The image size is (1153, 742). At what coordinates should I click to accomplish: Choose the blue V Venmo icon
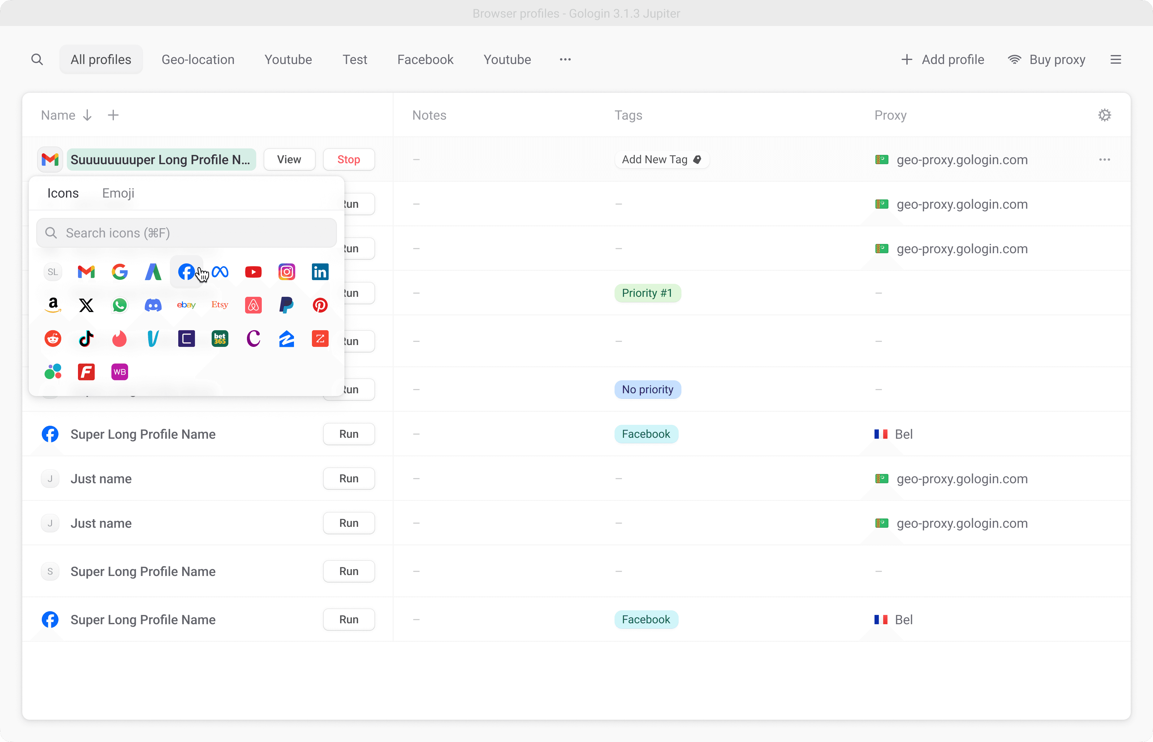click(x=153, y=339)
